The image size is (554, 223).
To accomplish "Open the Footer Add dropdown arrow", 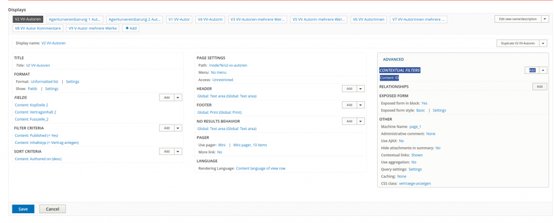I will (x=361, y=105).
